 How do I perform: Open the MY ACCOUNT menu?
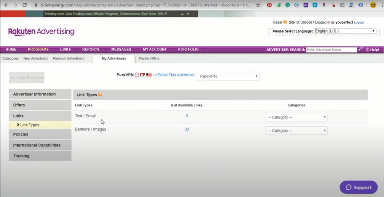tap(155, 50)
